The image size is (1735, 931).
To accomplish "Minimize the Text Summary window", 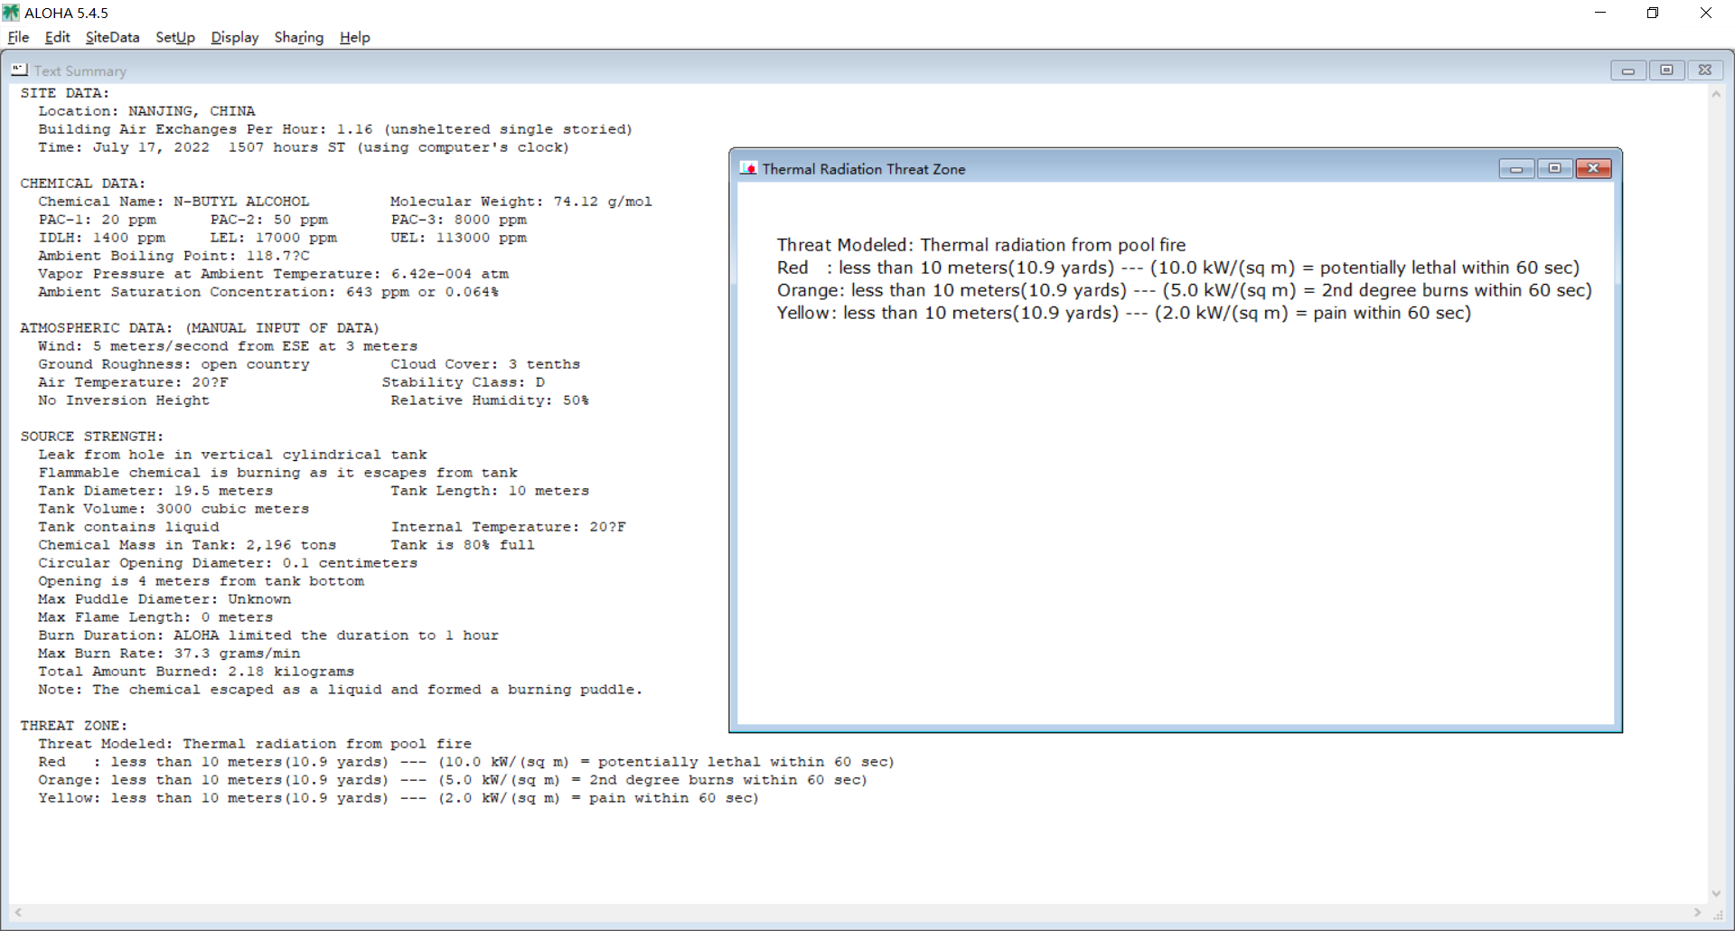I will pos(1628,70).
